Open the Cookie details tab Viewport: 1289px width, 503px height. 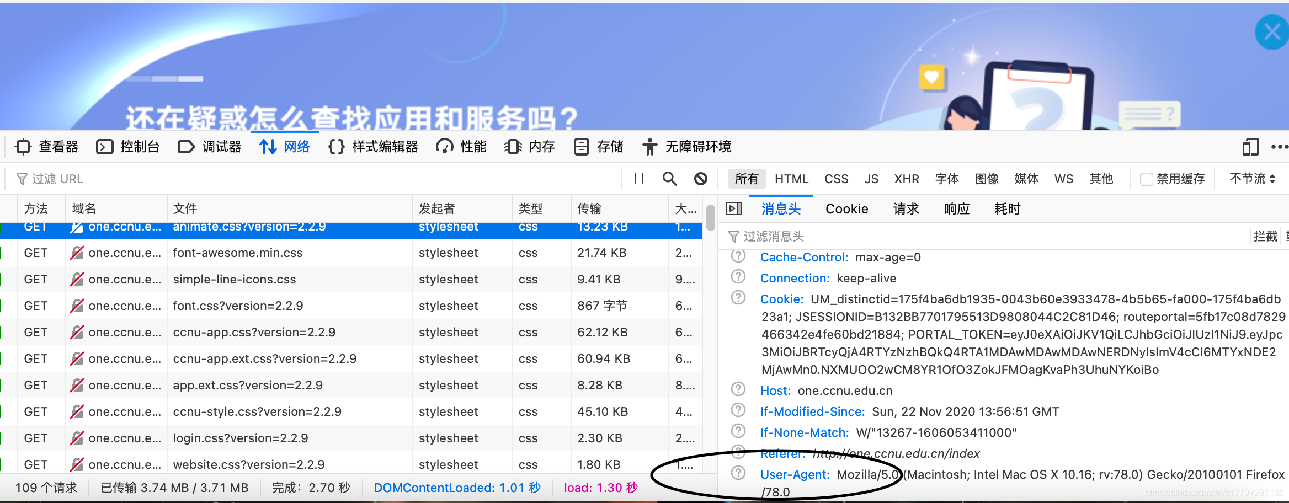(846, 209)
